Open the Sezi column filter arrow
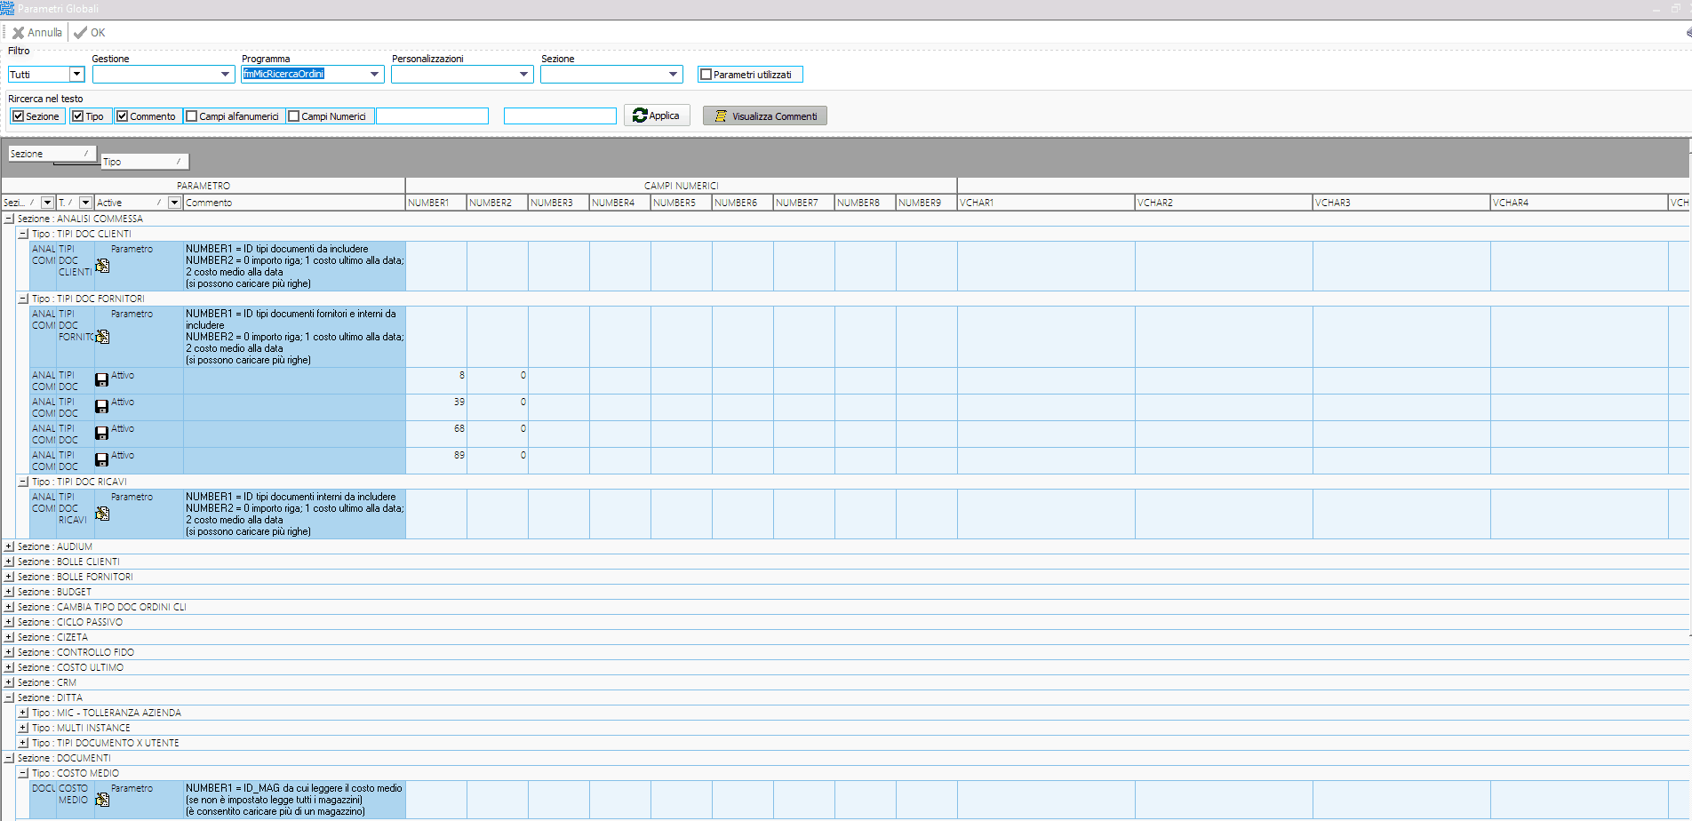 [x=47, y=203]
